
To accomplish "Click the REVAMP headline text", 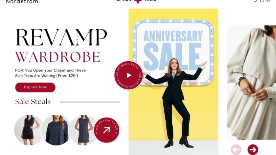I will (x=61, y=37).
